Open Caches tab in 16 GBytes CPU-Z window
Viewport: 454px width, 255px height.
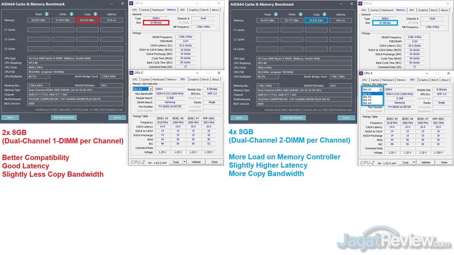145,10
